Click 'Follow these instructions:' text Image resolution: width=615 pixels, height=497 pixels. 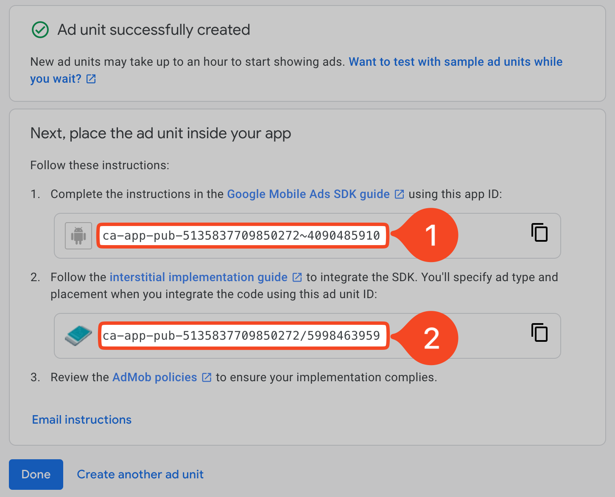(100, 165)
